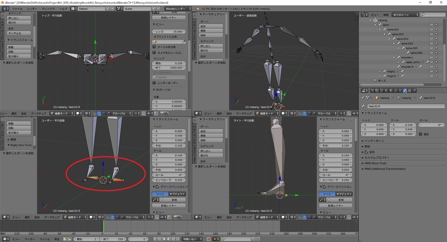The height and width of the screenshot is (242, 447).
Task: Click the translate manipulator icon in bottom-left viewport header
Action: click(112, 217)
